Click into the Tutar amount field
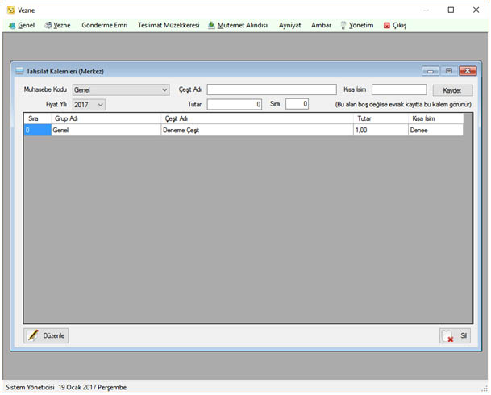The image size is (491, 395). pyautogui.click(x=235, y=104)
